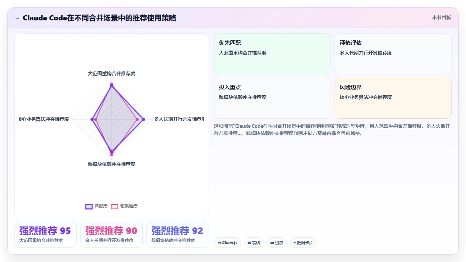Select the 表格 chip

tap(254, 243)
